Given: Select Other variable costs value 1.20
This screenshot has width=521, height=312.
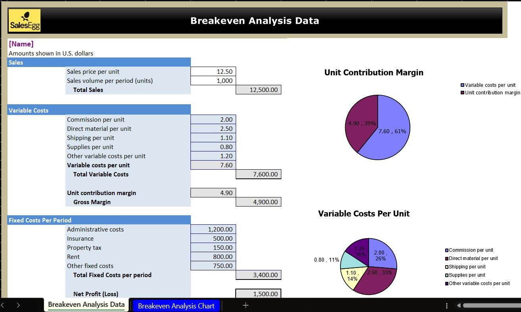Looking at the screenshot, I should point(213,156).
